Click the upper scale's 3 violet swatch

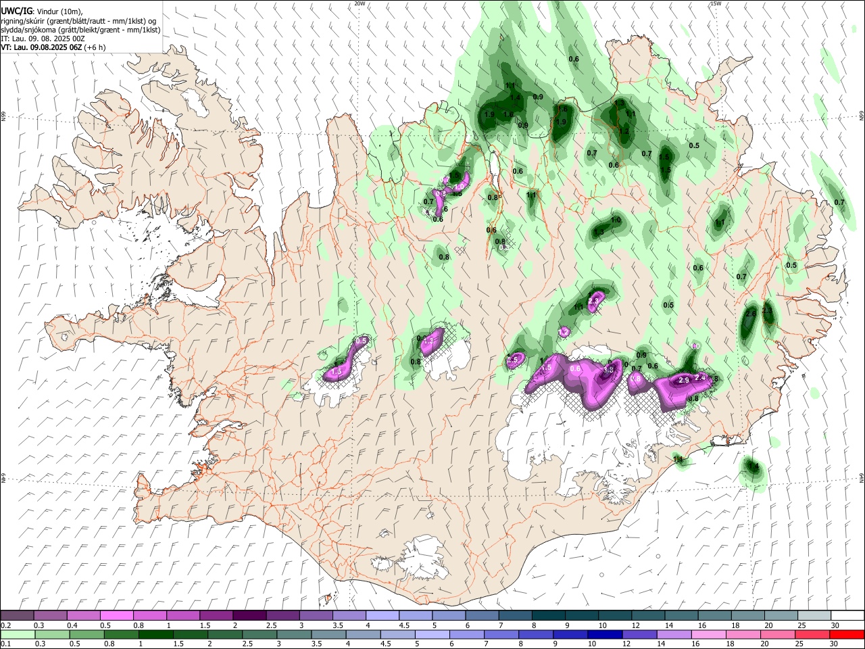point(316,616)
